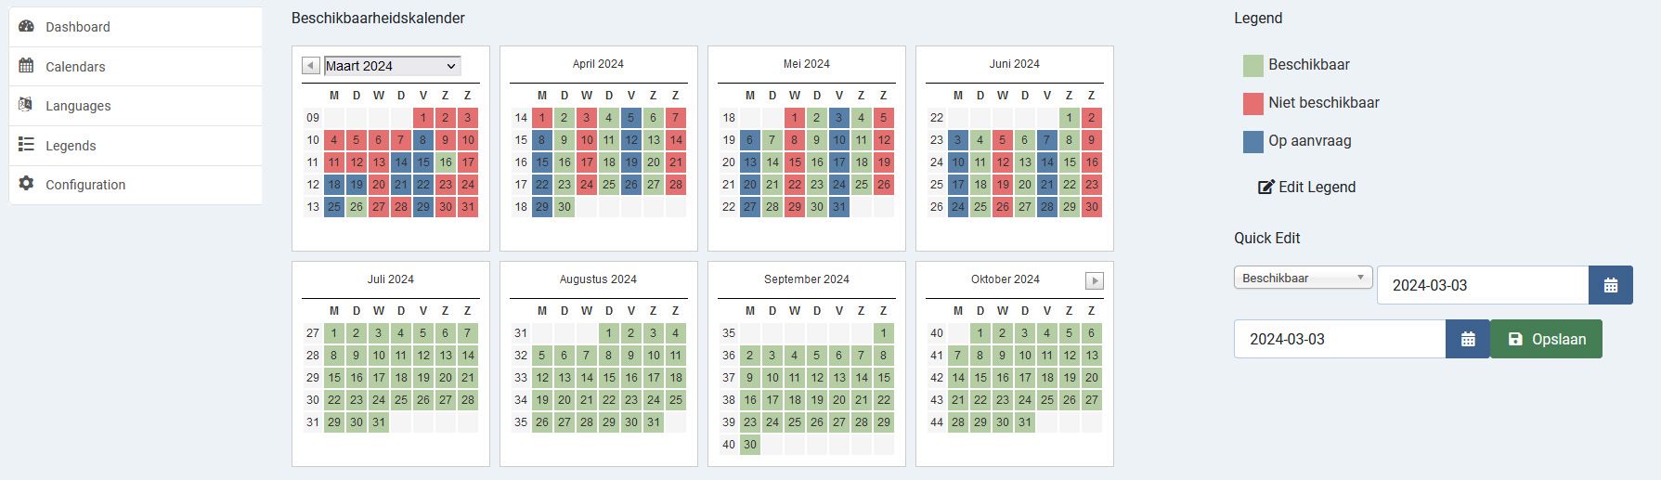This screenshot has height=480, width=1661.
Task: Open the Languages menu item
Action: tap(78, 106)
